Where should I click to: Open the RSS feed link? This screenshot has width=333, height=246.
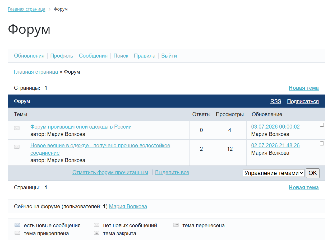pyautogui.click(x=276, y=101)
